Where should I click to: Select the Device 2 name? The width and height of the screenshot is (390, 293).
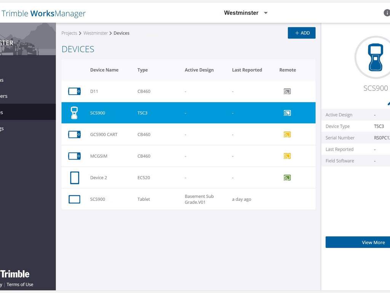coord(99,178)
